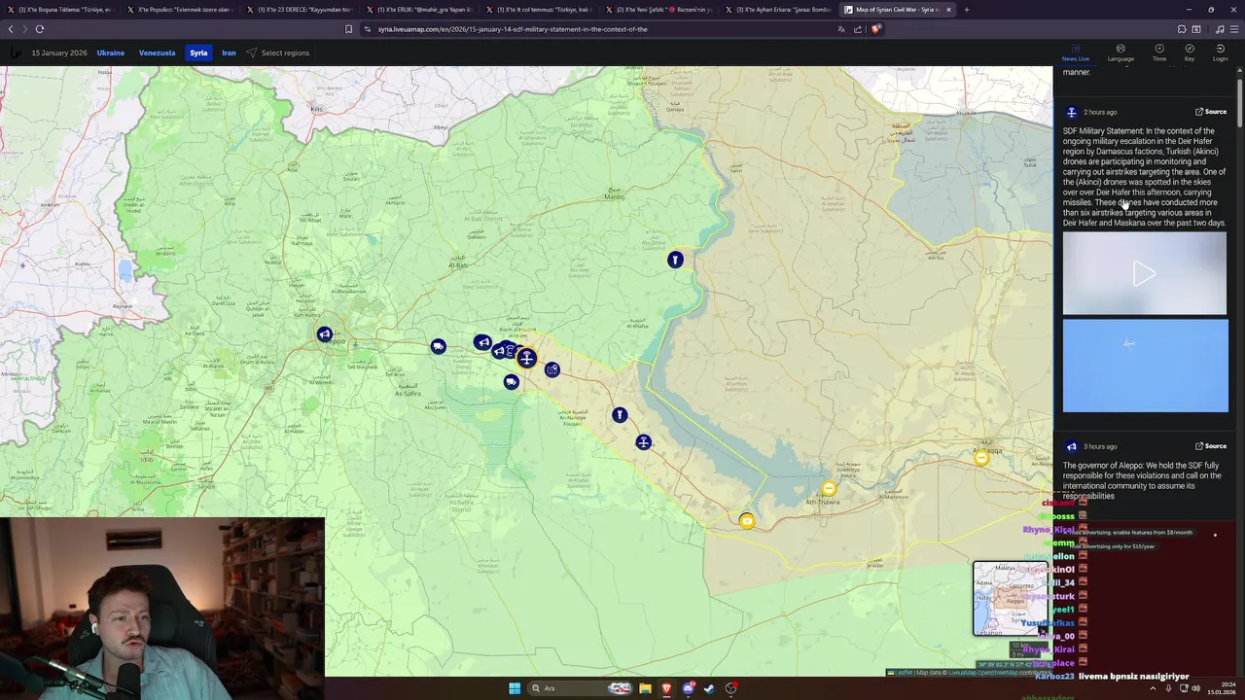Reload the page with the refresh button

click(40, 29)
